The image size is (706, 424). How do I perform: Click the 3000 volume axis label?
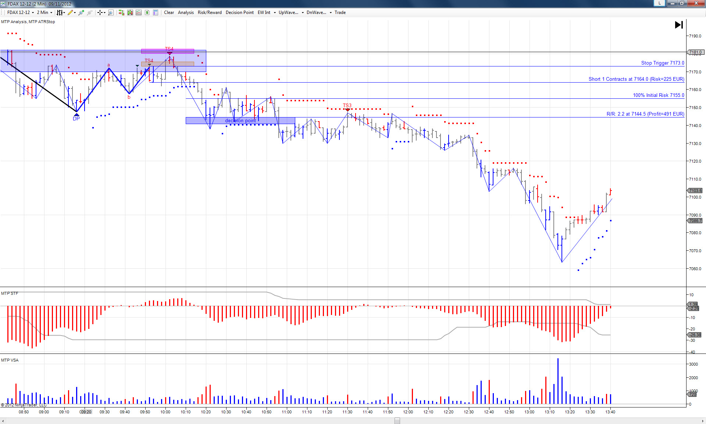pos(693,365)
